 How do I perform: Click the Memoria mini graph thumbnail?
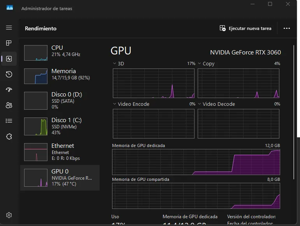click(36, 76)
